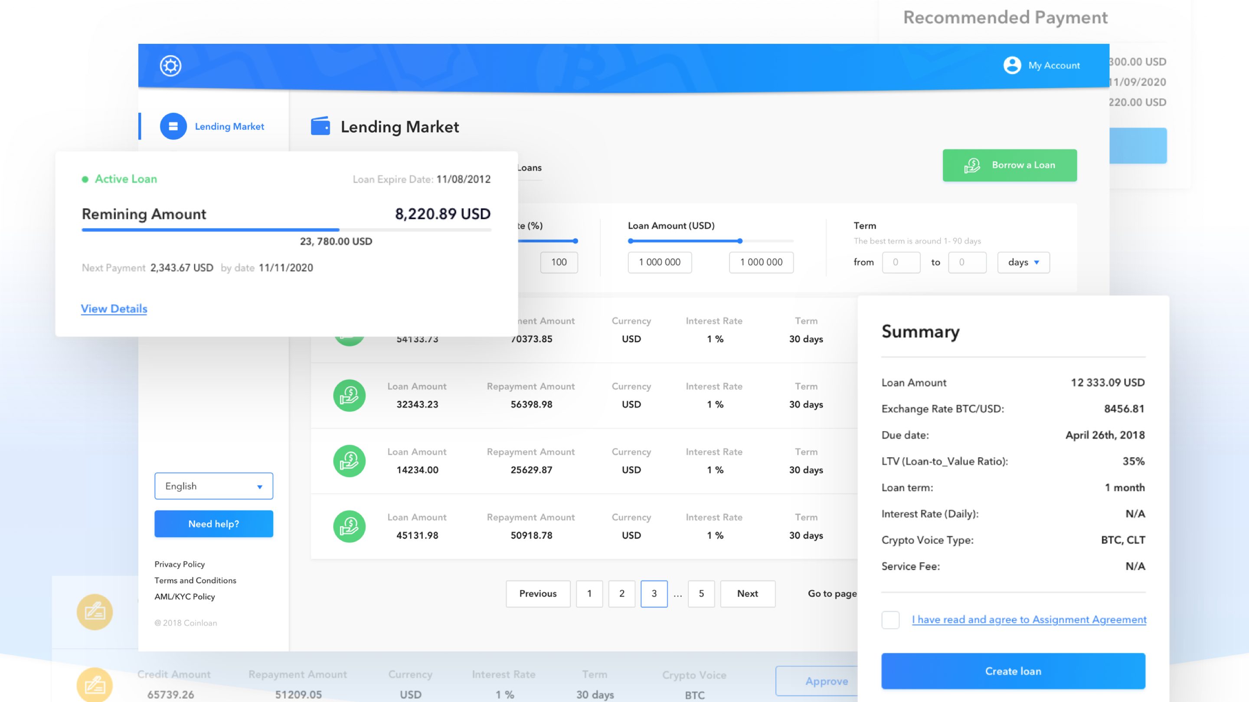Click the Borrow a Loan button

tap(1010, 165)
